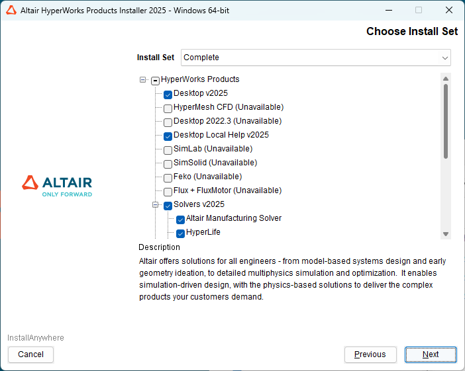Uncheck the HyperLife checkbox
Screen dimensions: 465x371
coord(180,233)
